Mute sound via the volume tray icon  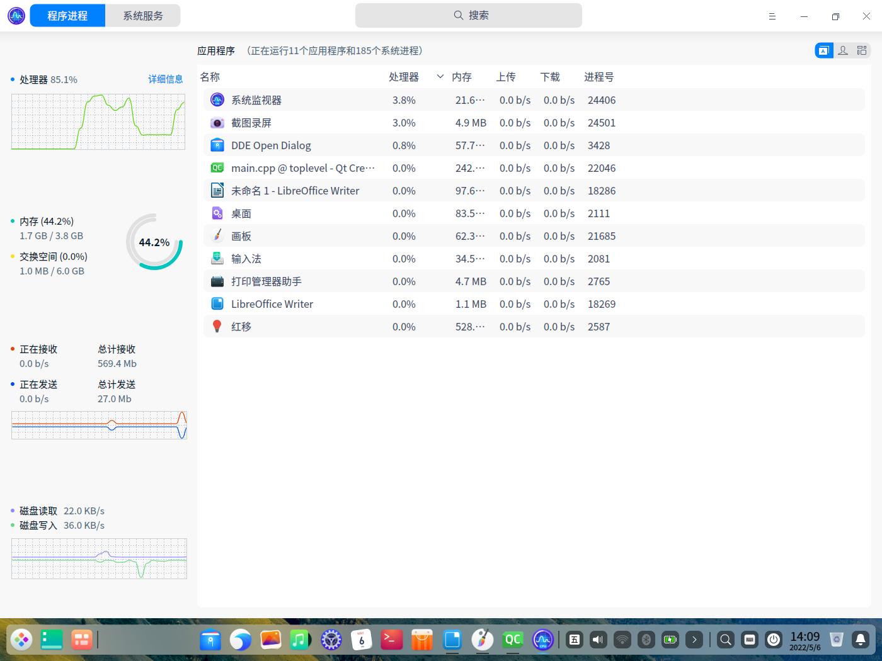coord(597,640)
